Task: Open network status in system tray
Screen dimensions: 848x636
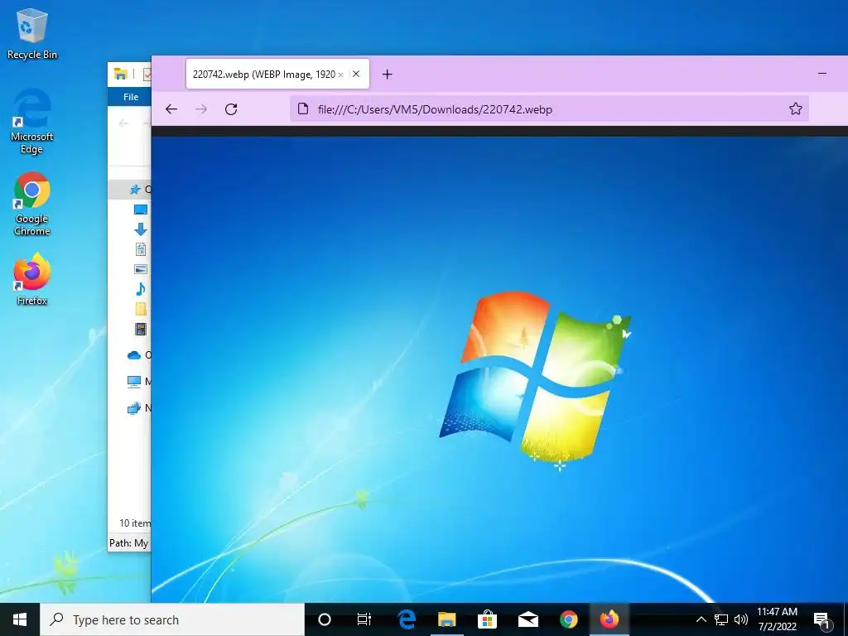Action: (x=721, y=619)
